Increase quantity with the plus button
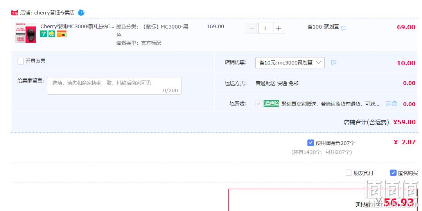422x211 pixels. tap(278, 28)
